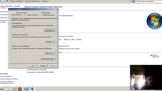Image resolution: width=162 pixels, height=91 pixels.
Task: Click the webcam video overlay
Action: [x=146, y=77]
